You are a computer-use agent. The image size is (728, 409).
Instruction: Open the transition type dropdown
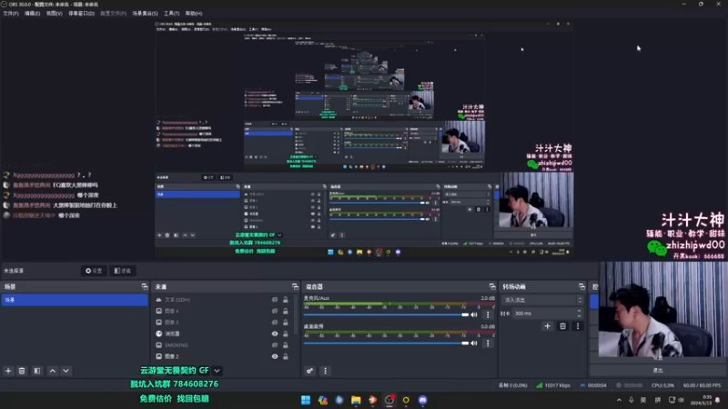542,300
